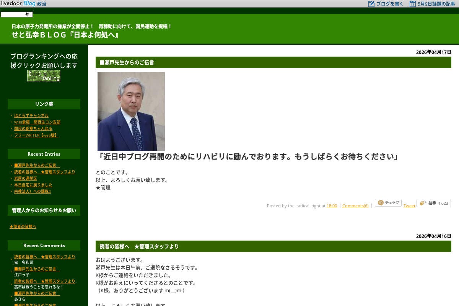
Task: Click the portrait photo in the post
Action: tap(131, 111)
